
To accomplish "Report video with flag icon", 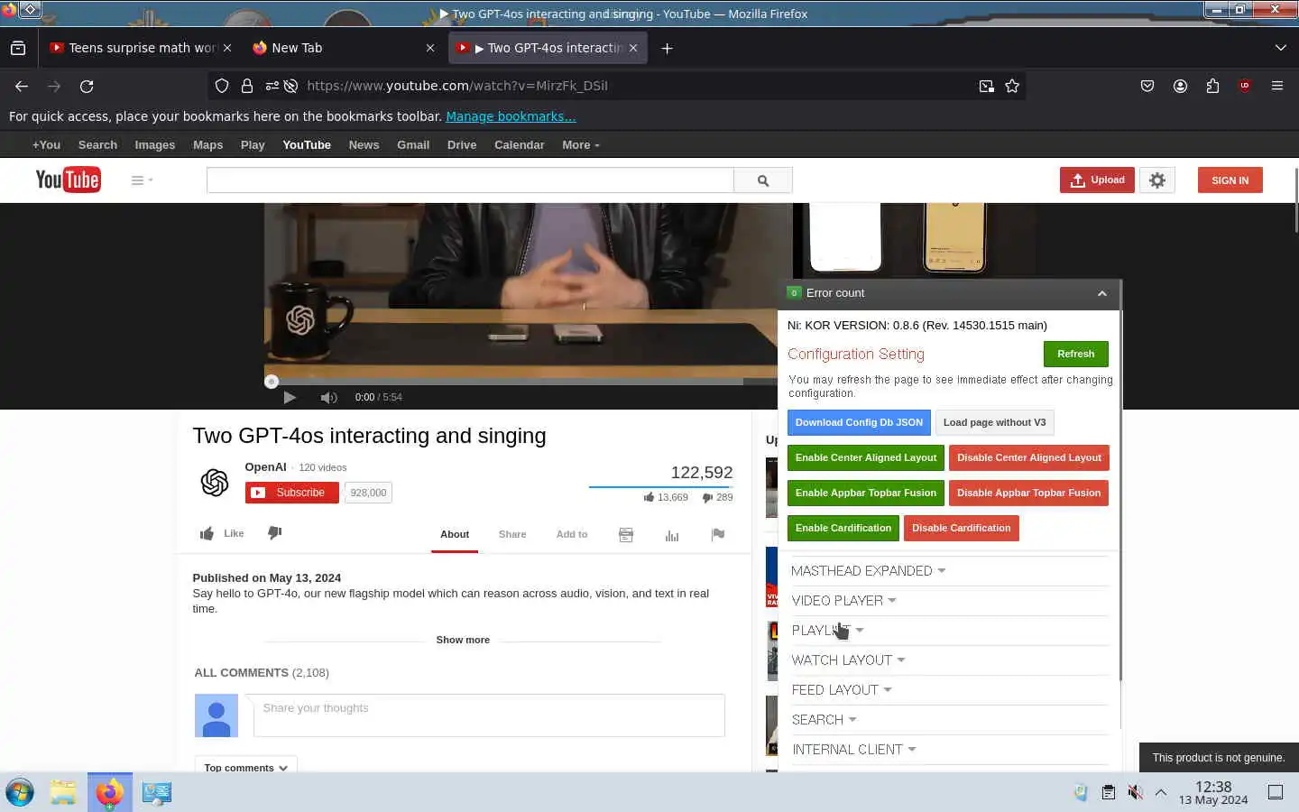I will point(718,535).
